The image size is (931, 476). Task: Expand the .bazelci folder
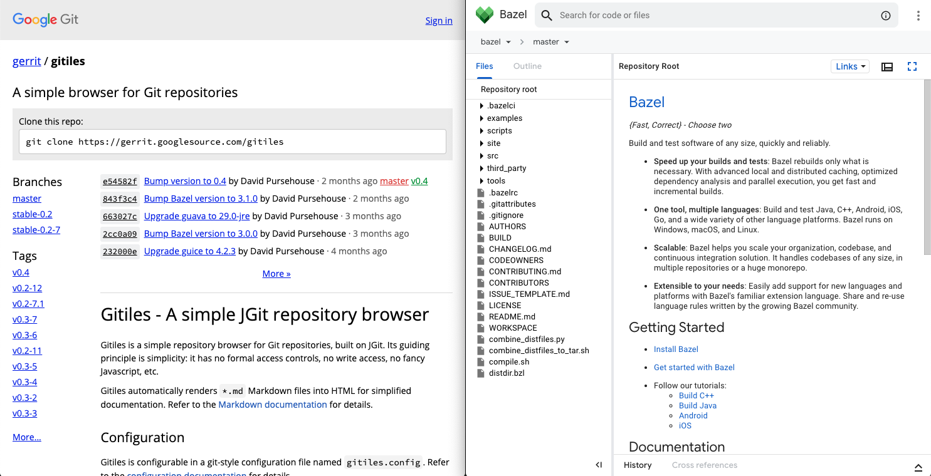pyautogui.click(x=481, y=106)
